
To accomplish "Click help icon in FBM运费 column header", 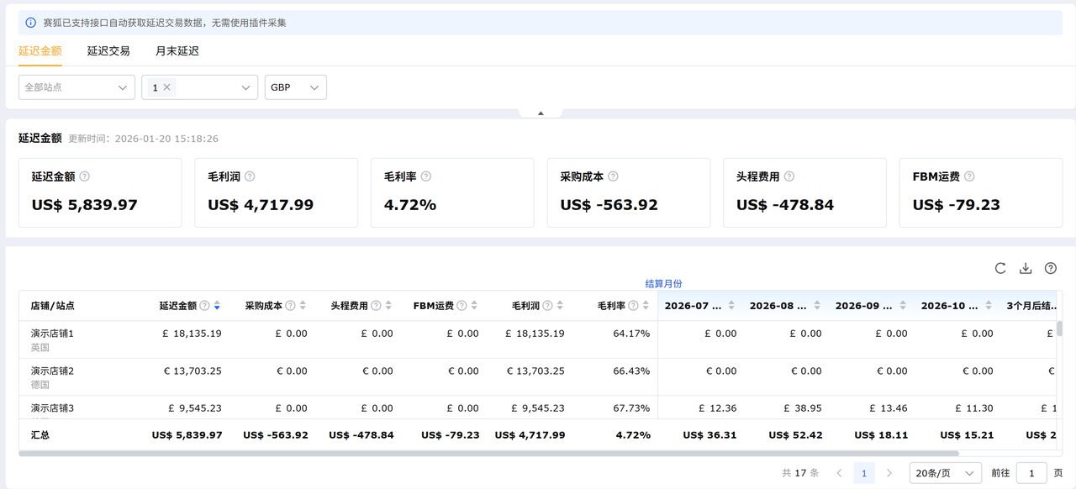I will [462, 306].
